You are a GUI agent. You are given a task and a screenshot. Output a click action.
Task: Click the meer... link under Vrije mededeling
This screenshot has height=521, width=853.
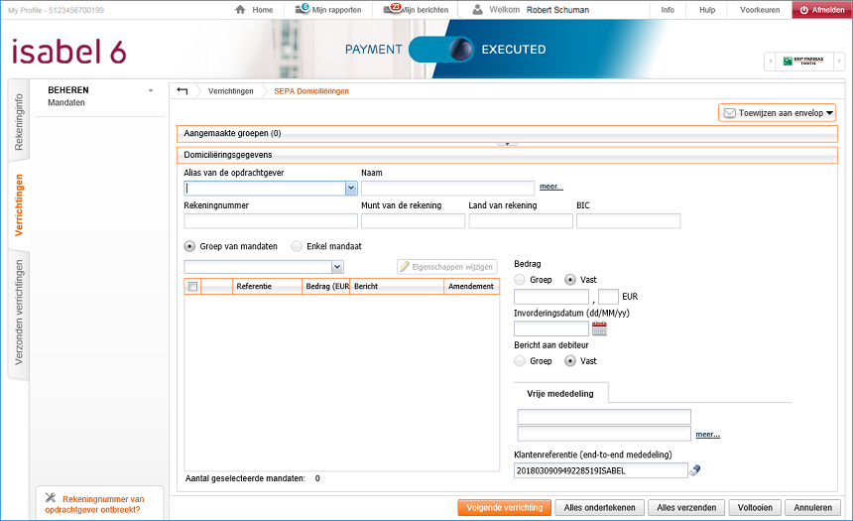point(708,435)
